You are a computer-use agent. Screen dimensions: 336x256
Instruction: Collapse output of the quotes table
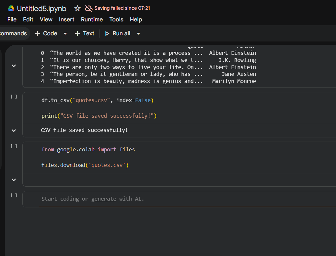coord(14,66)
